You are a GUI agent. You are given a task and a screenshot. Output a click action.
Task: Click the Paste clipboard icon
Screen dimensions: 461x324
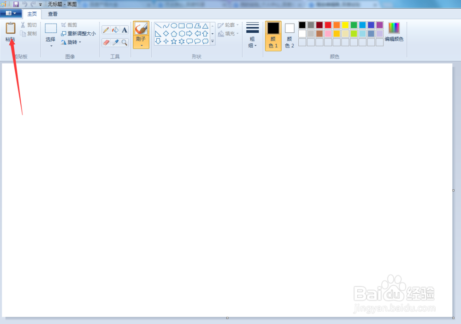[11, 28]
